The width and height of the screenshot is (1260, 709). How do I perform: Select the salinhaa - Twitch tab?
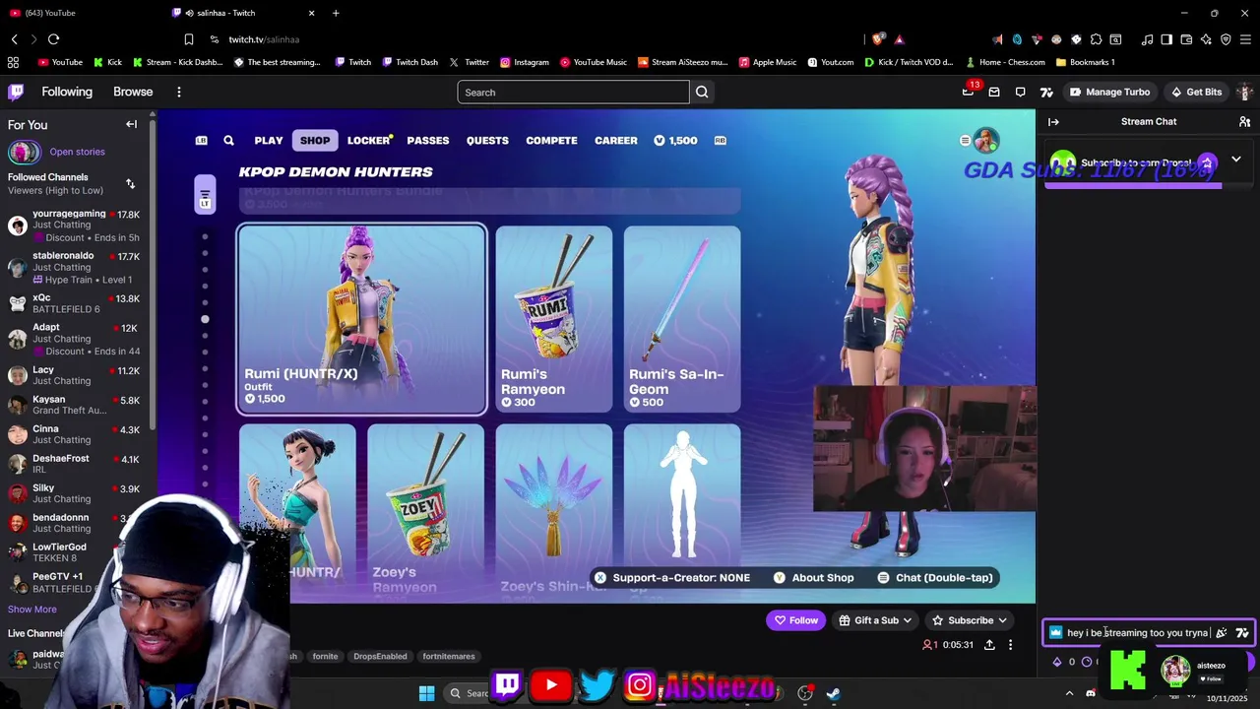pos(243,13)
